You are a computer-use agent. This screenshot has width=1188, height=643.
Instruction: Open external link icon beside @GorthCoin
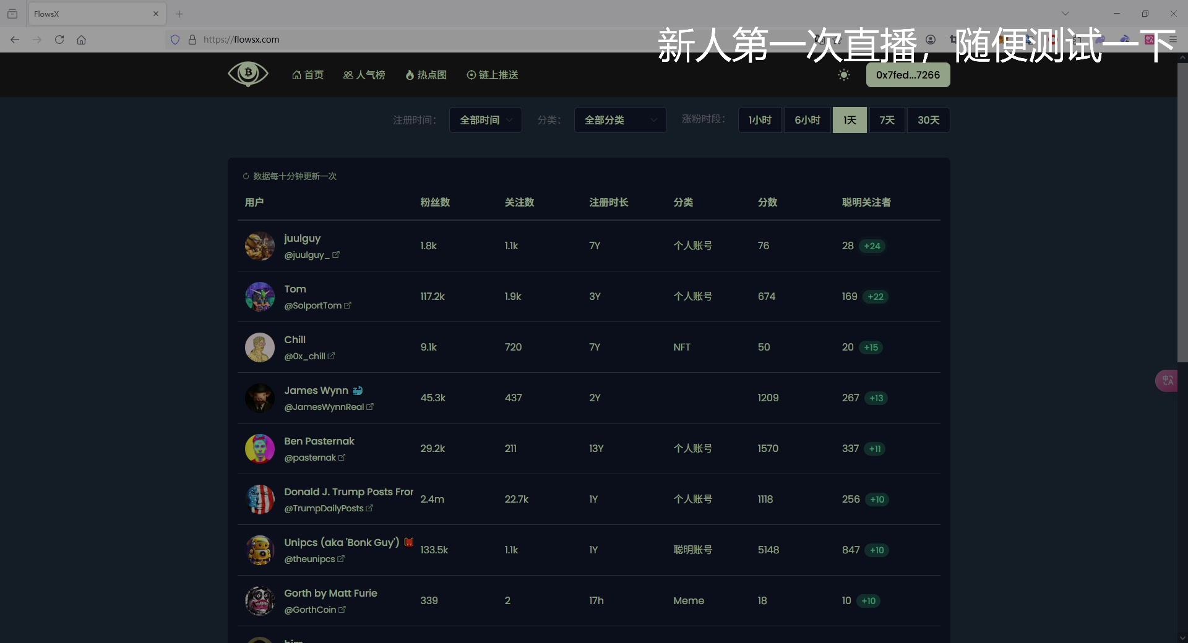[342, 610]
